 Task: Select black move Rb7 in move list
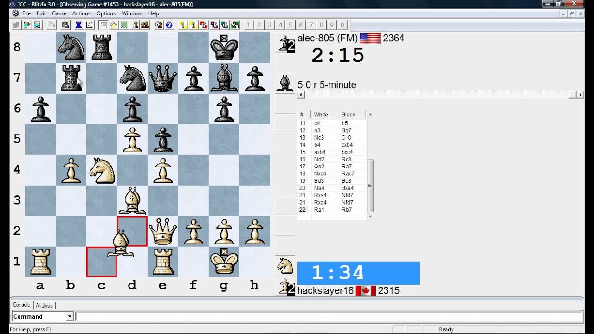(347, 210)
